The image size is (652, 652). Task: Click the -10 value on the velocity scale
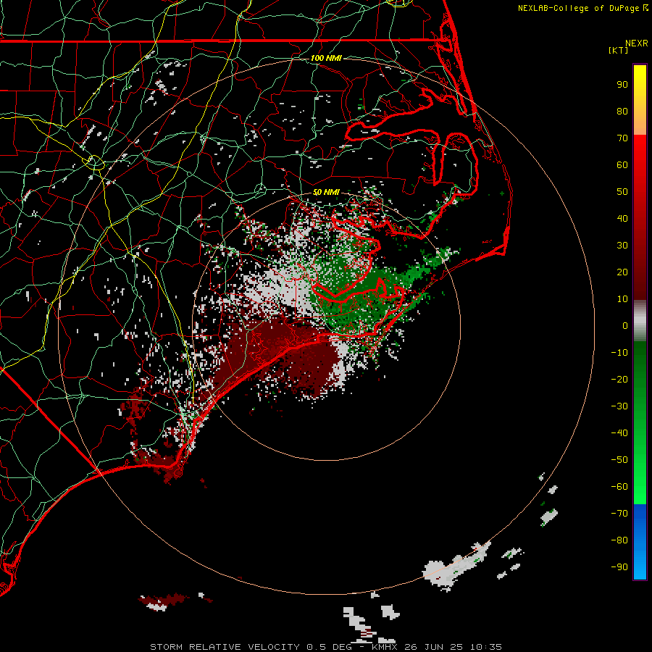(619, 353)
